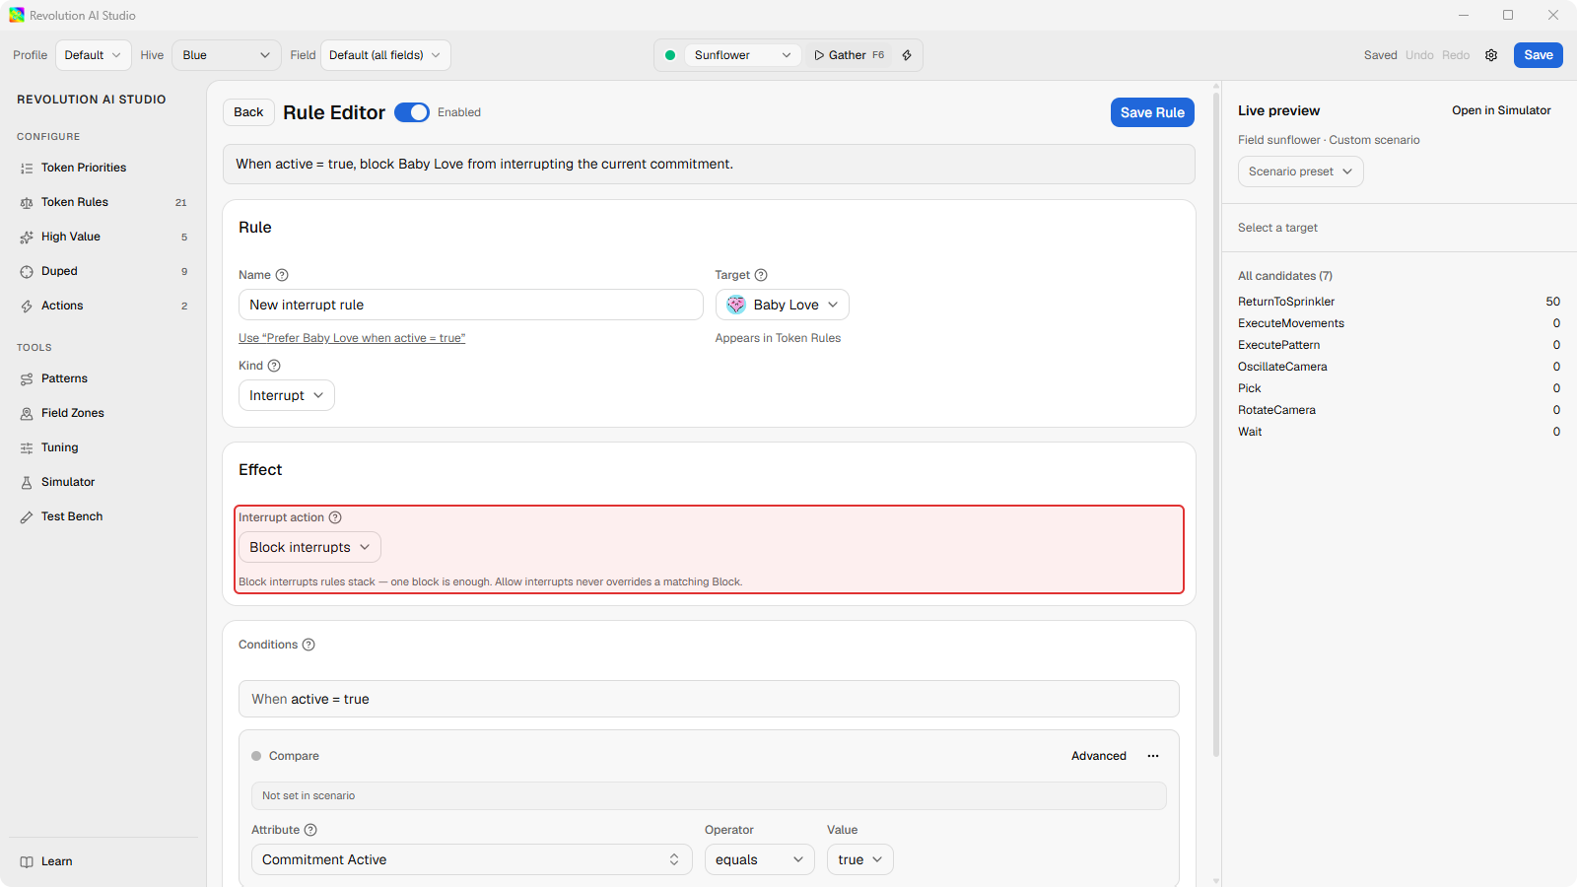
Task: Open the Tuning tool
Action: (103, 447)
